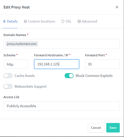Screen dimensions: 124x137
Task: Switch to the Custom locations tab
Action: point(39,21)
